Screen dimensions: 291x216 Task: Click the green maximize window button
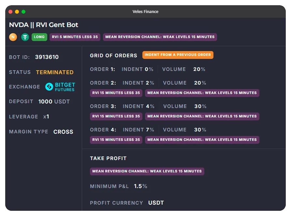[x=23, y=12]
